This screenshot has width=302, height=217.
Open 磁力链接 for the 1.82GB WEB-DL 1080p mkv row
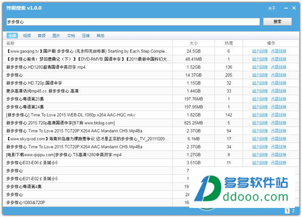click(x=260, y=115)
